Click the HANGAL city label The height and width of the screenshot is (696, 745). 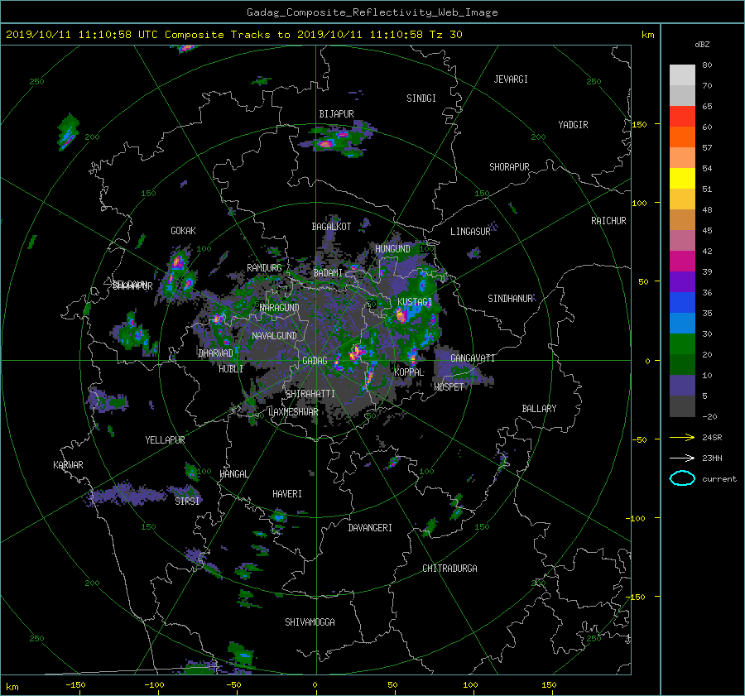(233, 474)
